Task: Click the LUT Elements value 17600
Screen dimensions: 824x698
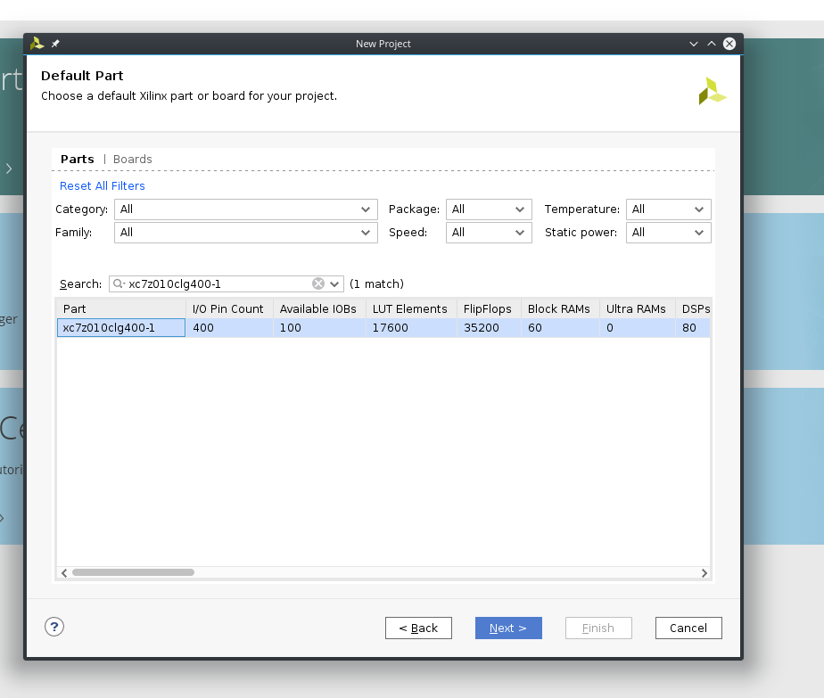Action: [x=390, y=328]
